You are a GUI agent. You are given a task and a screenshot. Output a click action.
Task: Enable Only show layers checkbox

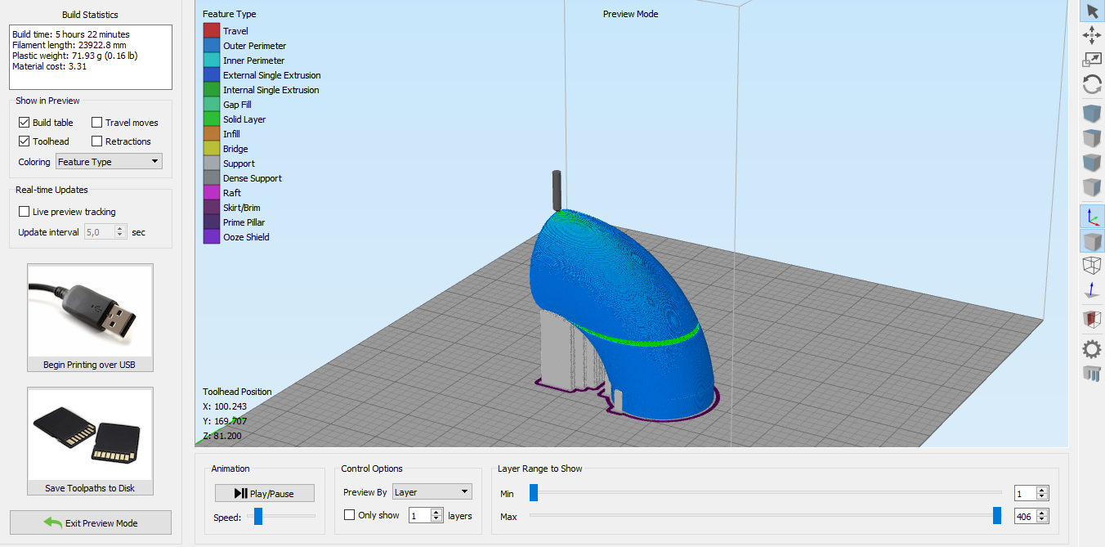tap(350, 515)
